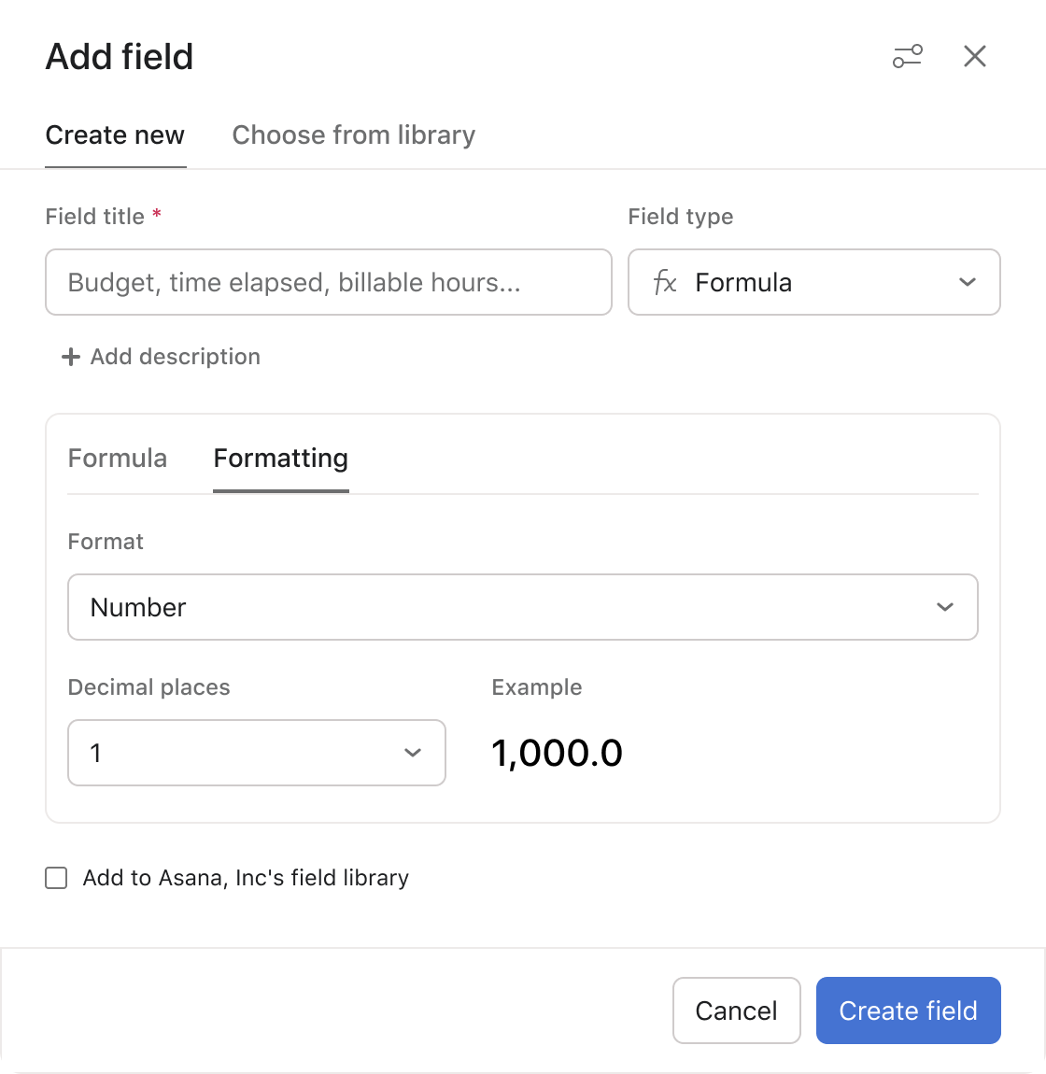The image size is (1046, 1074).
Task: Open the Format dropdown showing Number
Action: [x=522, y=607]
